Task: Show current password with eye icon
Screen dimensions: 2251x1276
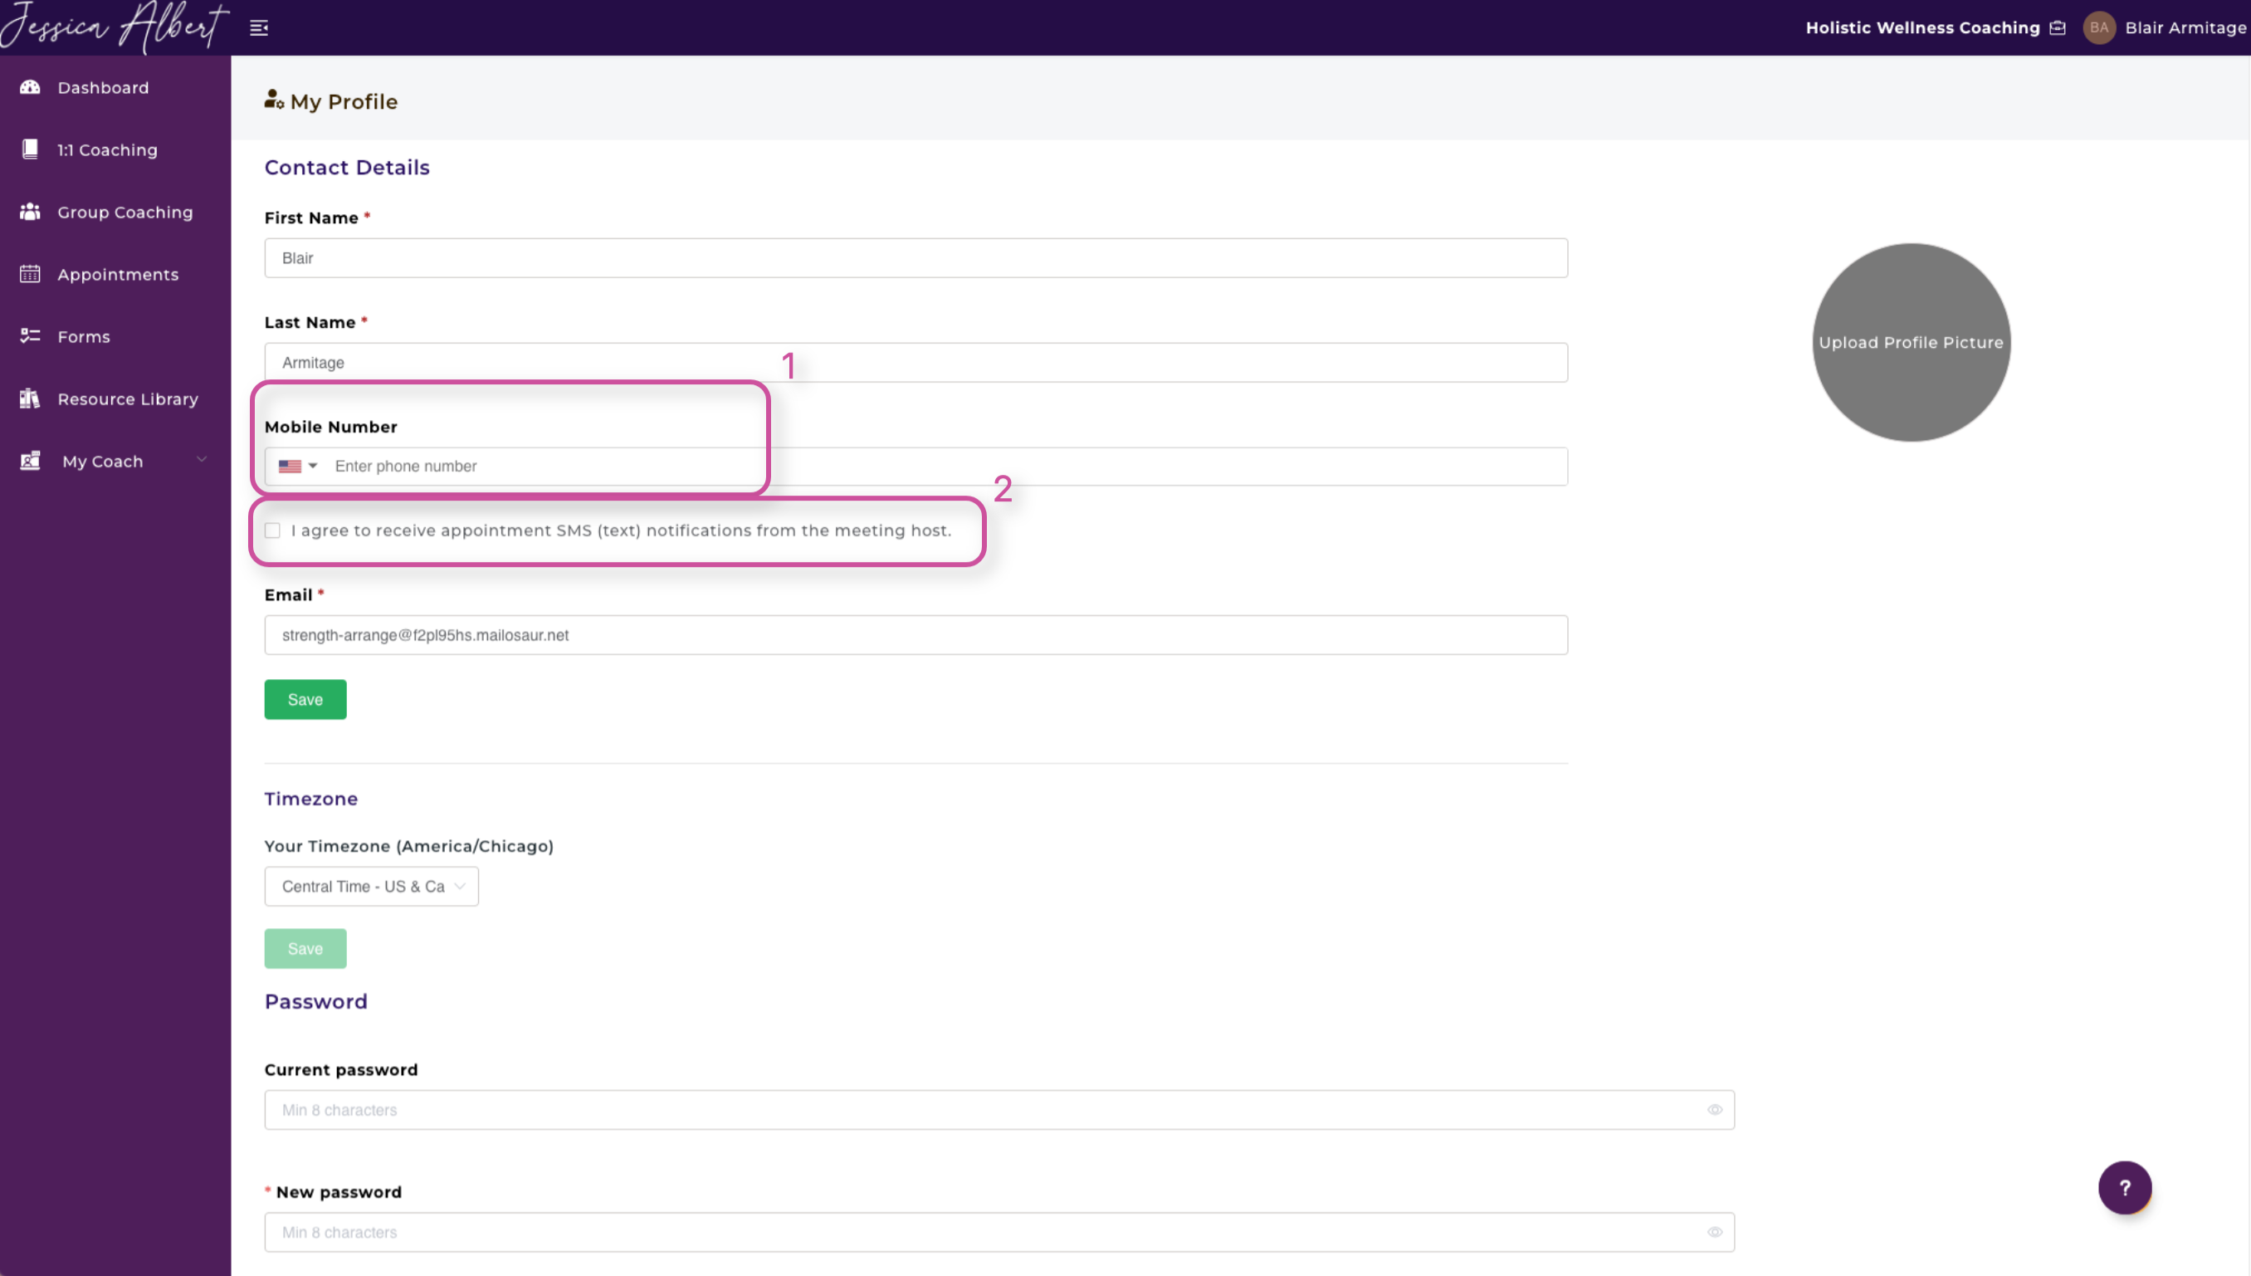Action: [x=1715, y=1109]
